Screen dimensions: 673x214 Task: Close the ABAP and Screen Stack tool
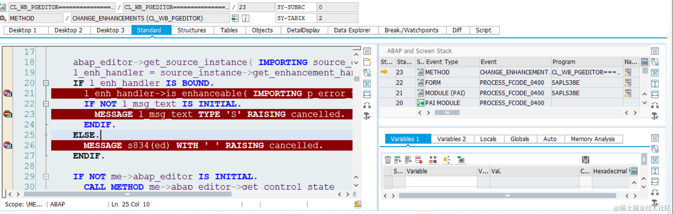pyautogui.click(x=655, y=51)
